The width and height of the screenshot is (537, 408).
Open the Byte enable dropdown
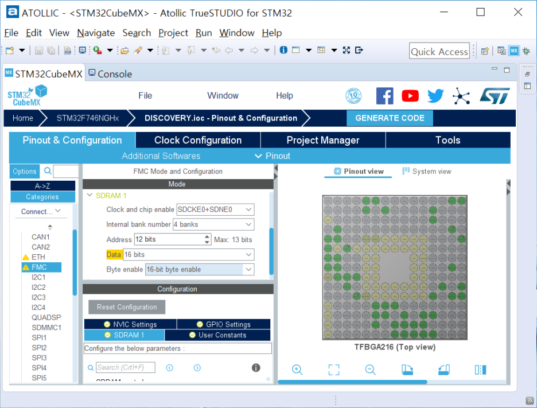(248, 269)
